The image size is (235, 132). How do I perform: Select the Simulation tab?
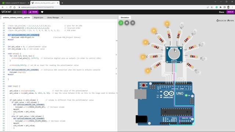tap(125, 18)
